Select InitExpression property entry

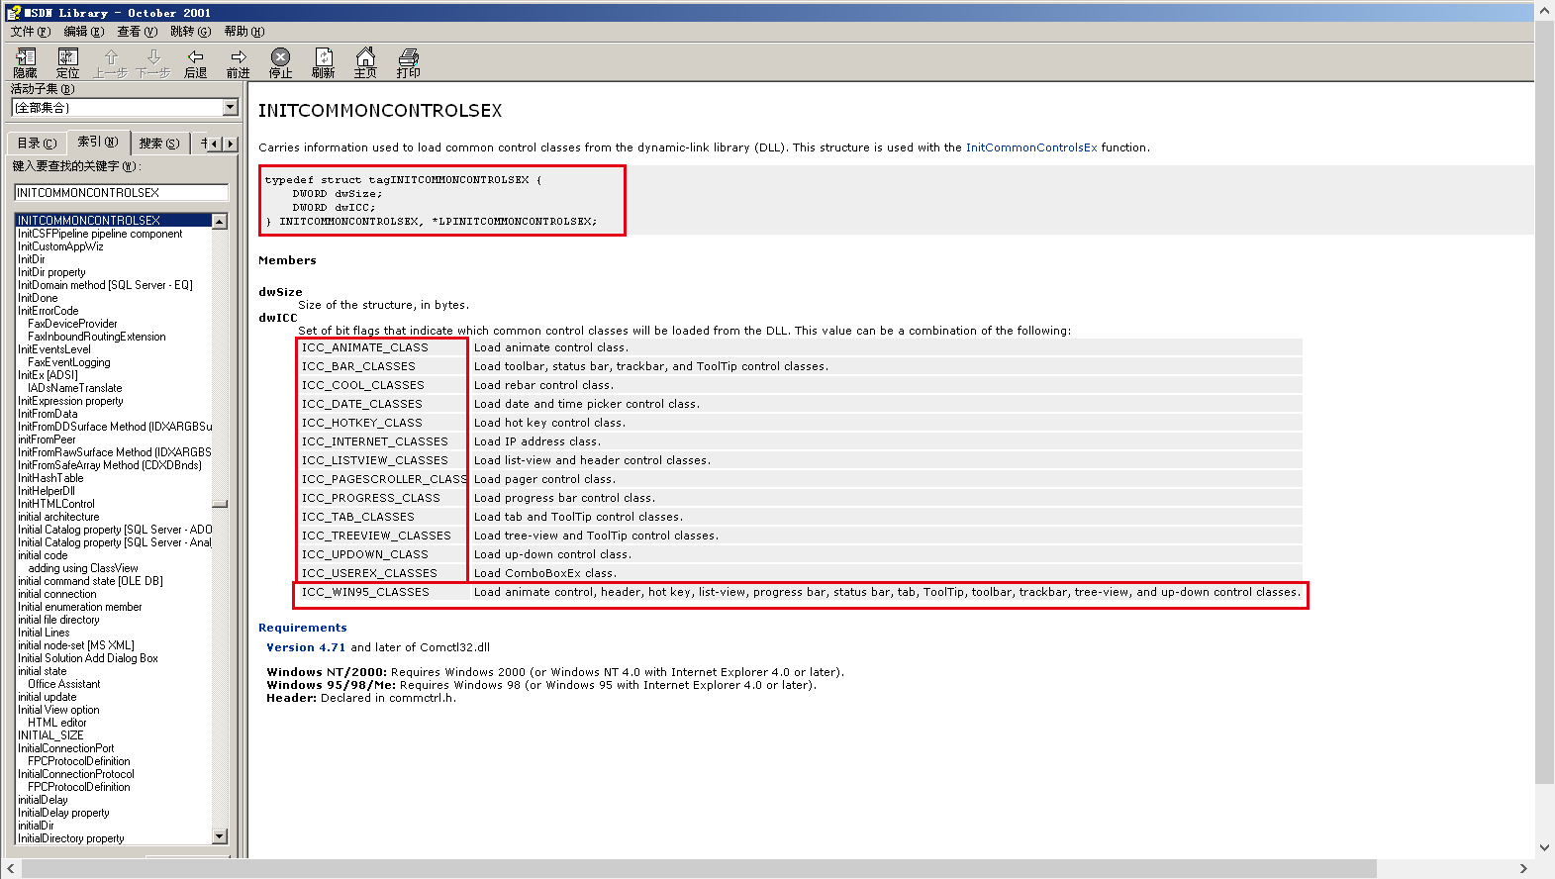pos(70,401)
